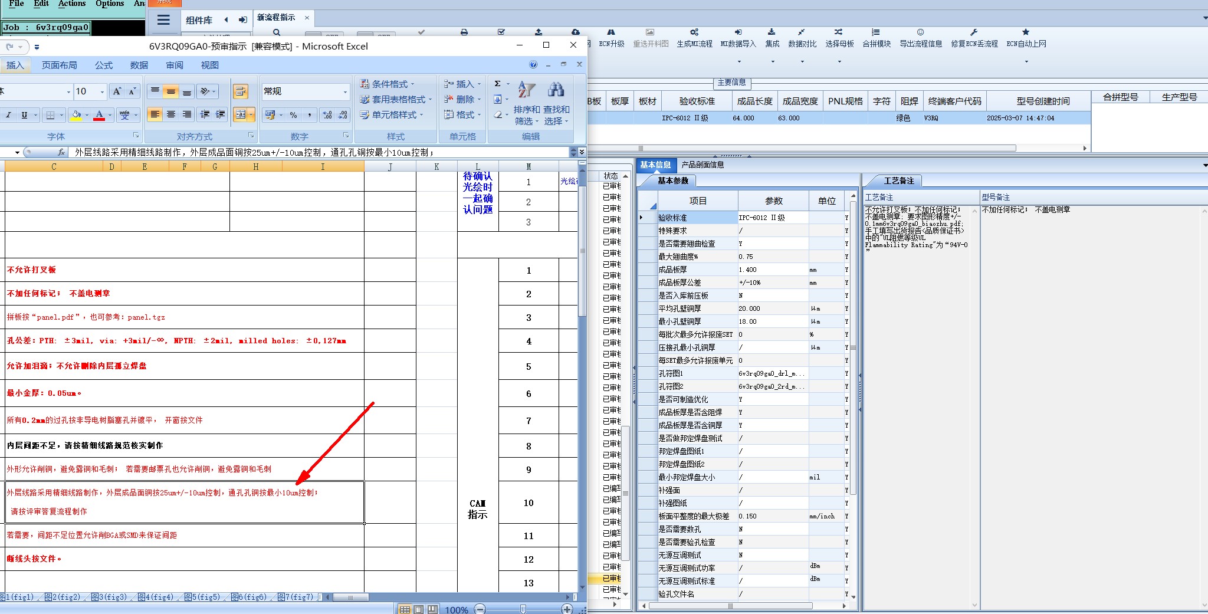Toggle middle vertical alignment in Excel
This screenshot has width=1208, height=614.
pos(170,91)
